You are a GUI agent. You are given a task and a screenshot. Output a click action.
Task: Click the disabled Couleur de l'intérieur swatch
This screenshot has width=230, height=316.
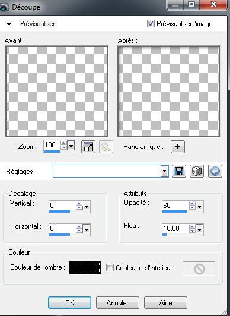[x=199, y=268]
